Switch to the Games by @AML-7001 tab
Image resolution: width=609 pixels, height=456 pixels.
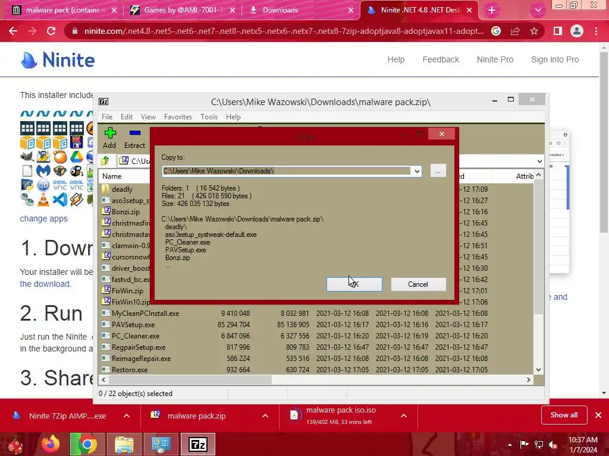(x=183, y=10)
